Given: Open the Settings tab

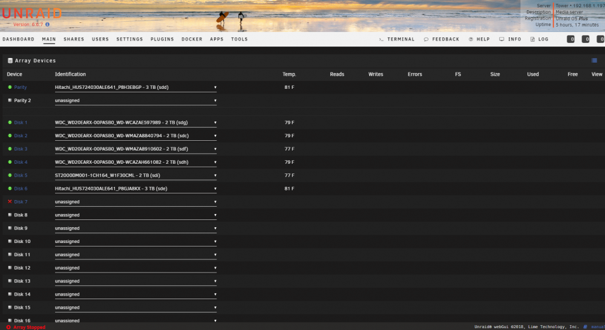Looking at the screenshot, I should pyautogui.click(x=129, y=39).
